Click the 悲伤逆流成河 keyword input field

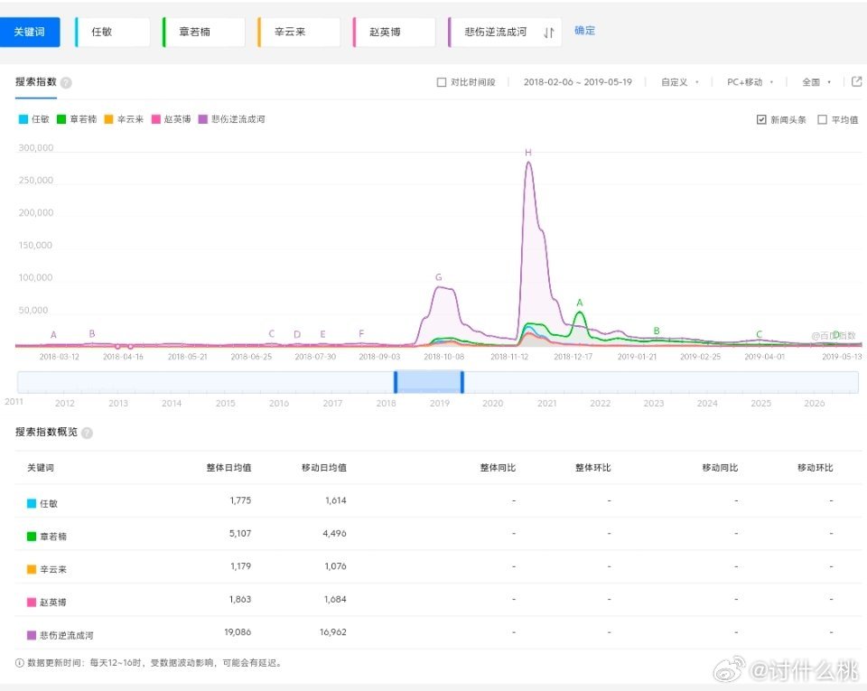tap(505, 32)
